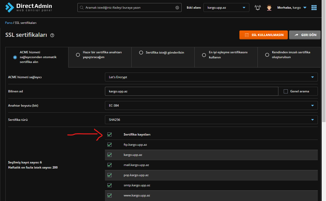Open the apps grid menu icon
Screen dimensions: 326x201
pos(314,8)
